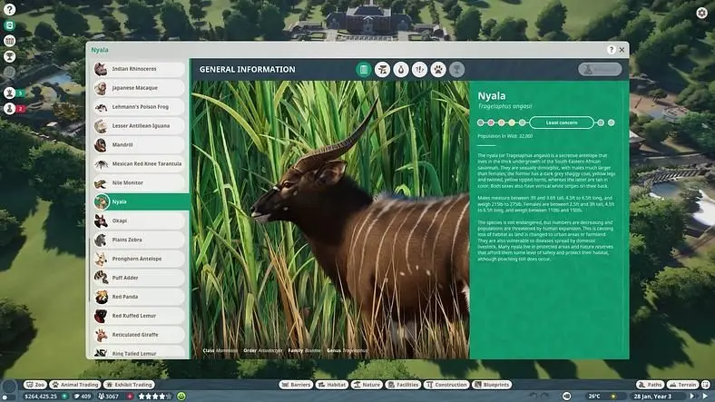Open the Zoopedia icon in left sidebar
The image size is (715, 402).
coord(9,25)
